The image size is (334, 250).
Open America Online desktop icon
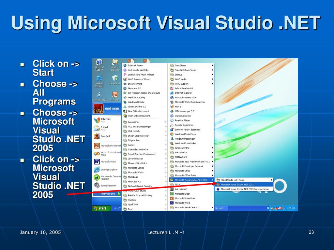(99, 96)
